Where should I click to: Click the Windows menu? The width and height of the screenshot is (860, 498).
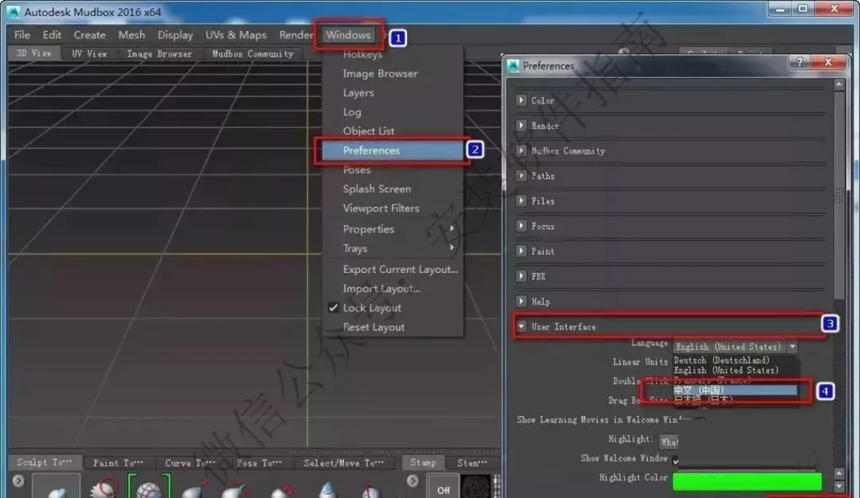pyautogui.click(x=348, y=34)
